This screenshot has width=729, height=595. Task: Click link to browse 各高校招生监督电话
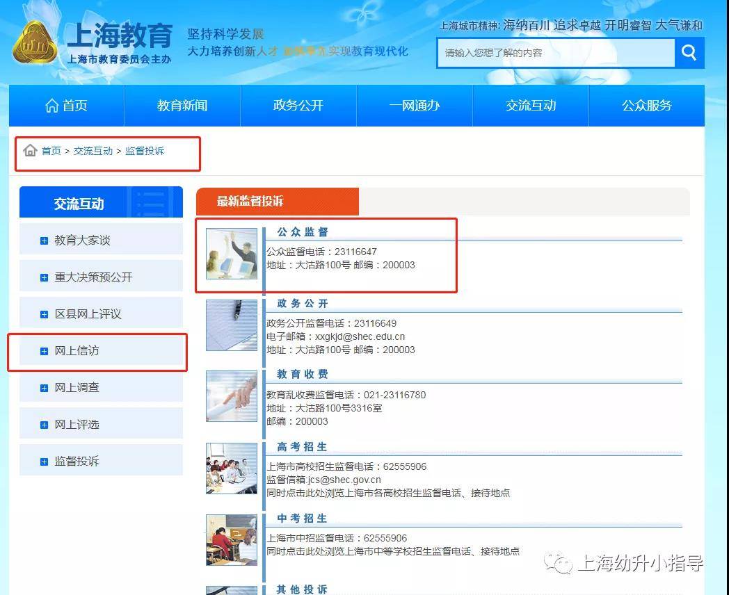tap(388, 493)
